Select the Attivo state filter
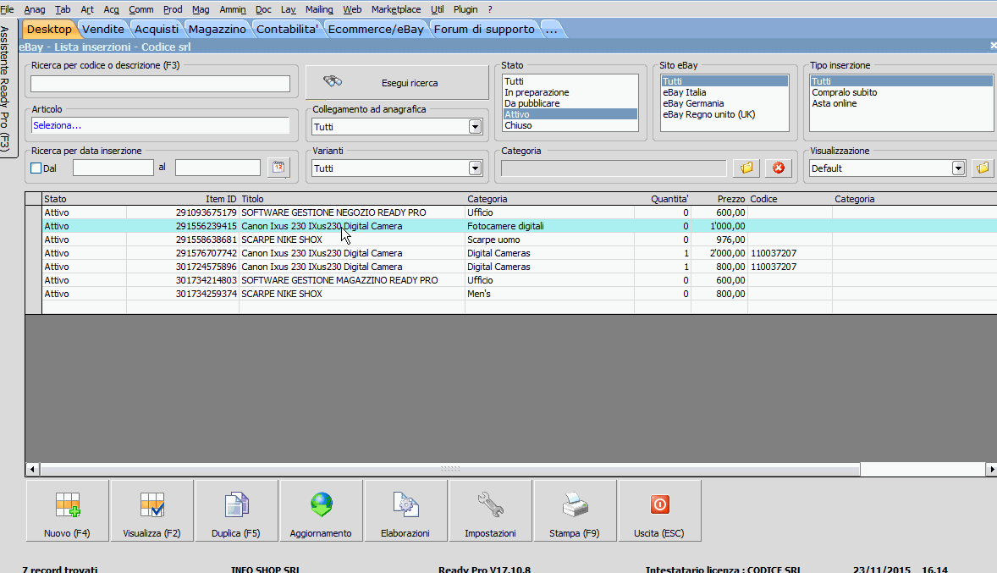 tap(570, 114)
